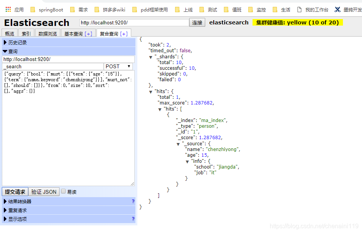
Task: Click the "job": "it" line
Action: point(205,172)
